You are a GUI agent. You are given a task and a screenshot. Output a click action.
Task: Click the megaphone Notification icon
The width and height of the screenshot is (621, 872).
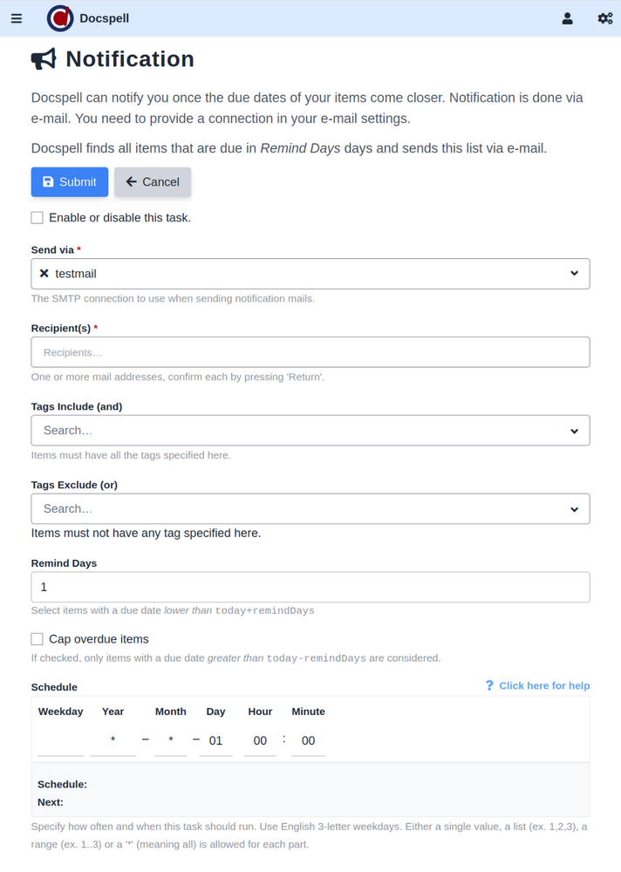pos(44,59)
